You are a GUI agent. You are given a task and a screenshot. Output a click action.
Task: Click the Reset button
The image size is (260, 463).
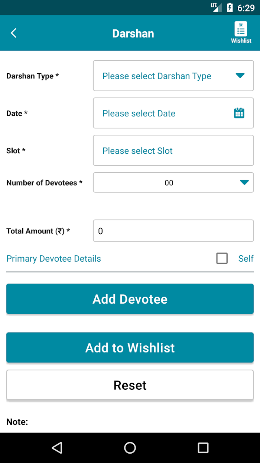tap(130, 385)
